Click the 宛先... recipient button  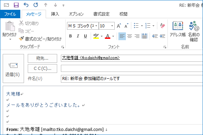[x=42, y=58]
